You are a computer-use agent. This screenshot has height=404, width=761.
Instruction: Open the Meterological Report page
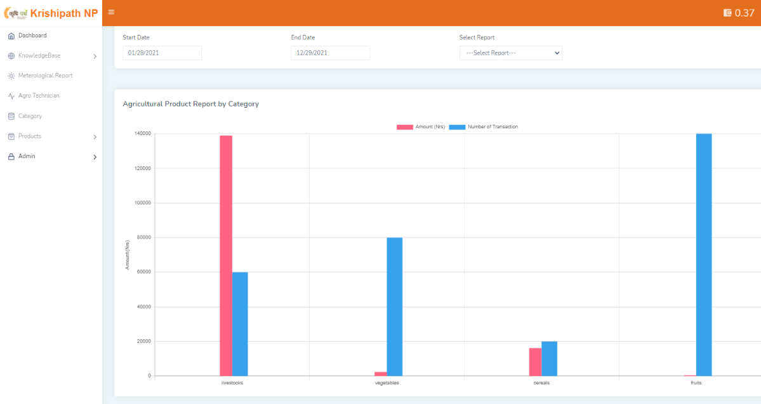point(45,75)
